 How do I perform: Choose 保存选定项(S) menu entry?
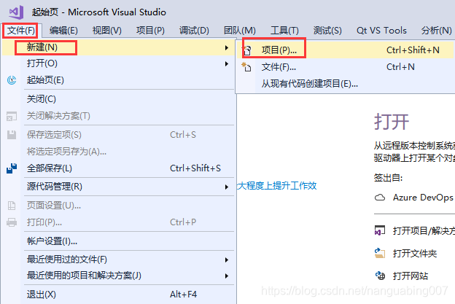[x=118, y=135]
